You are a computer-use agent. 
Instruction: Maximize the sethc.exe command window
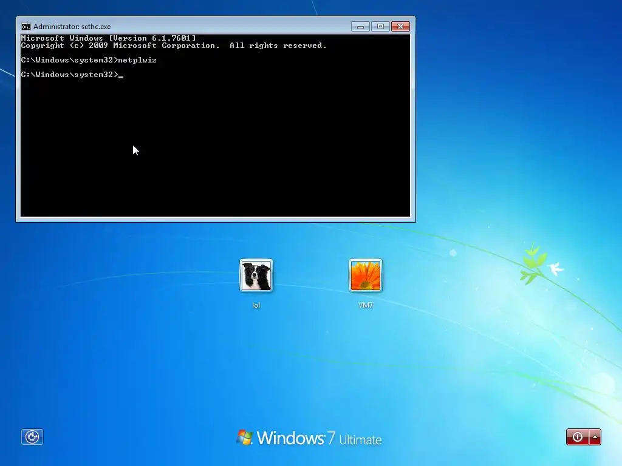pos(380,27)
